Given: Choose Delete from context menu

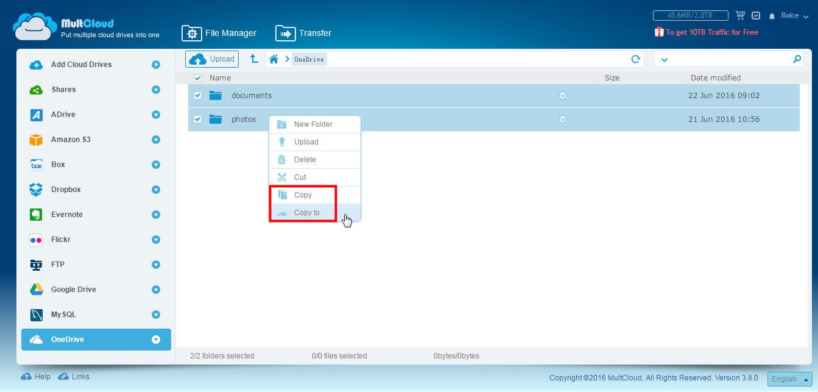Looking at the screenshot, I should point(315,160).
